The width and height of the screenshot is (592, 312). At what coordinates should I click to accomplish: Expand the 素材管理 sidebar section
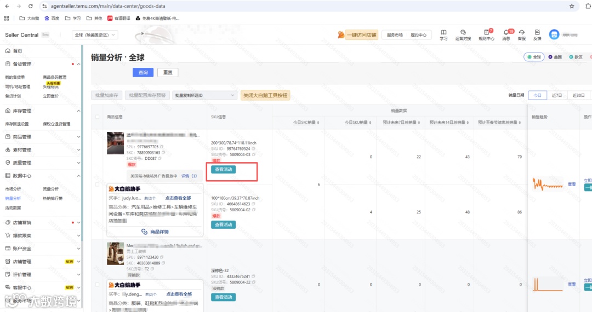pos(78,149)
